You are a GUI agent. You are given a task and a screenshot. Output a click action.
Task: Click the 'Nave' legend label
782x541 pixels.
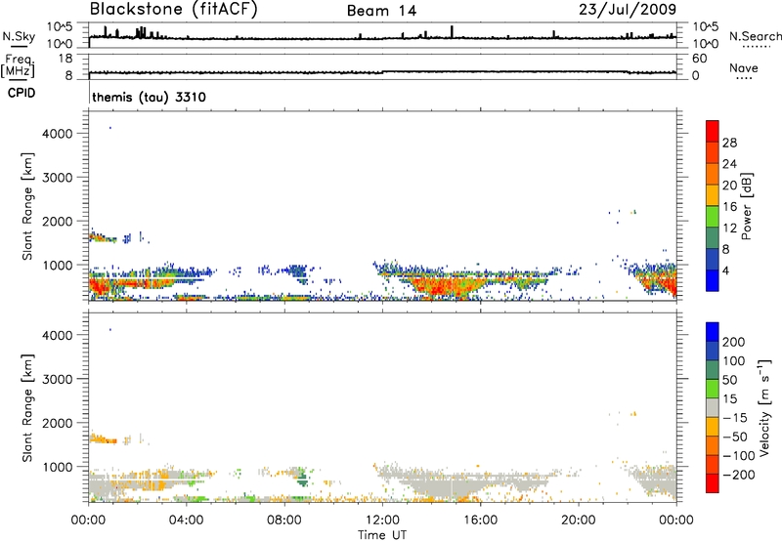coord(744,68)
